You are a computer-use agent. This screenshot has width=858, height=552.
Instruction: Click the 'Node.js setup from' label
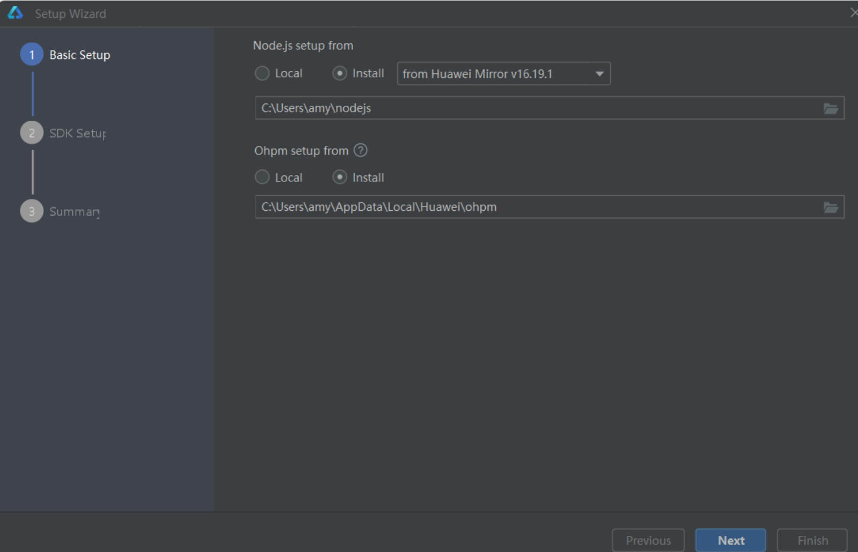tap(303, 46)
